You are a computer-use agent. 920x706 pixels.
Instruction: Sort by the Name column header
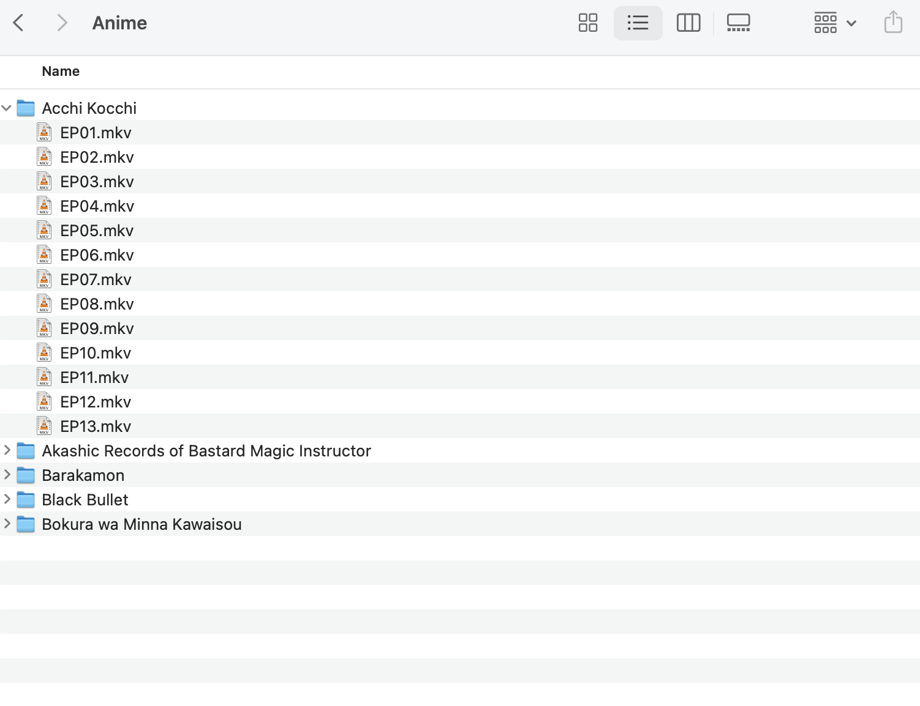click(61, 72)
